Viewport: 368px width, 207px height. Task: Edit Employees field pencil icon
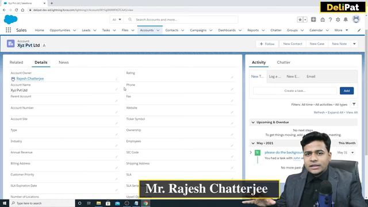[x=232, y=145]
